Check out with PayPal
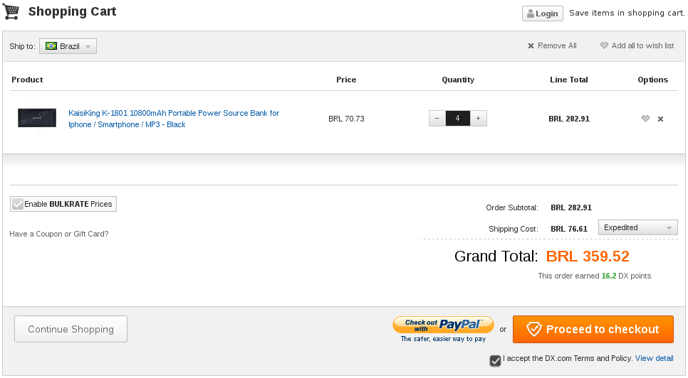 [x=443, y=329]
